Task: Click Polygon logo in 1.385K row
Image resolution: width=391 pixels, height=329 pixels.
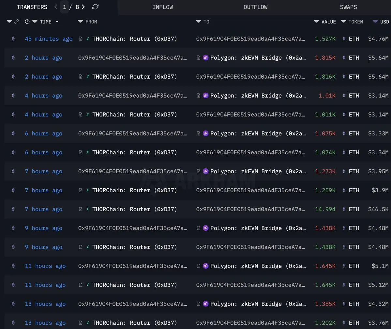Action: (205, 304)
